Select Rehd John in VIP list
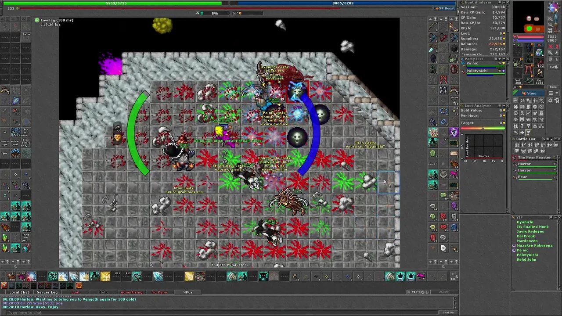 526,259
